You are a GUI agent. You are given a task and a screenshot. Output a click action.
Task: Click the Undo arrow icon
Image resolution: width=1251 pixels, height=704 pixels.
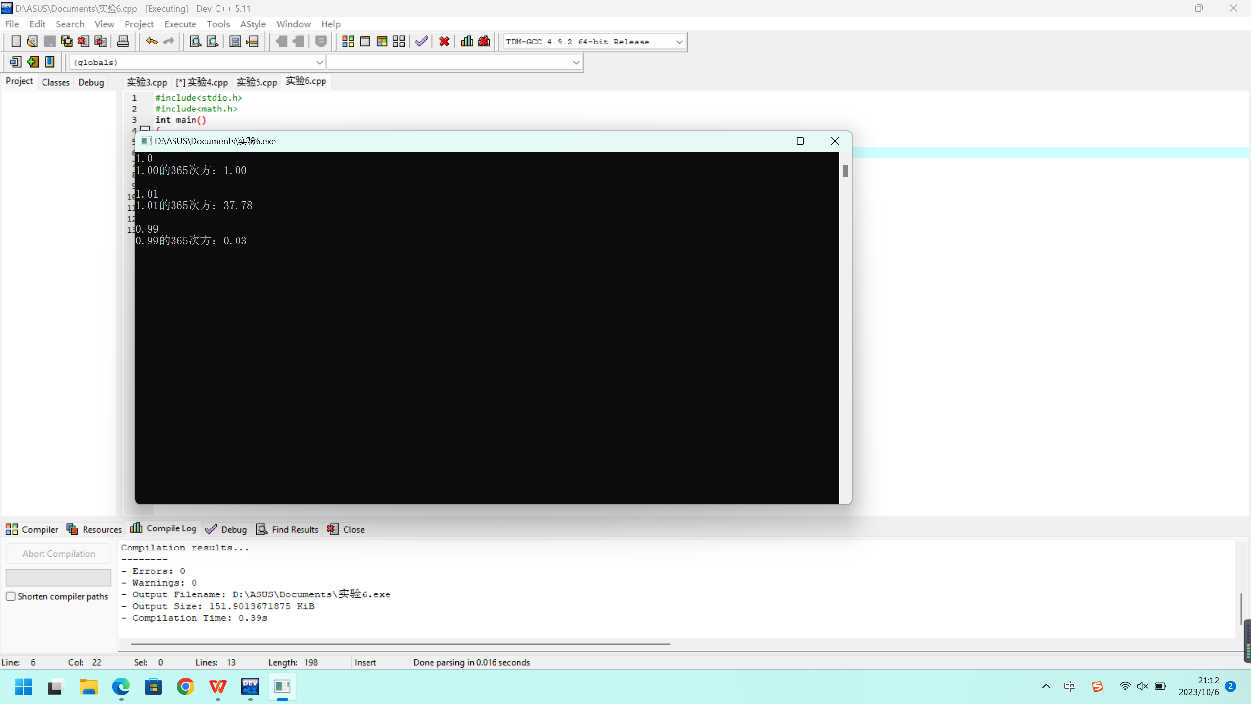click(x=151, y=42)
